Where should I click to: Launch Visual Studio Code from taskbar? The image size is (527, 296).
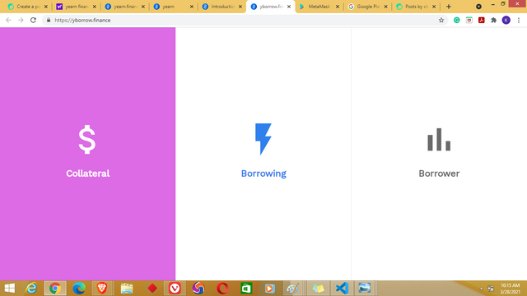coord(342,288)
